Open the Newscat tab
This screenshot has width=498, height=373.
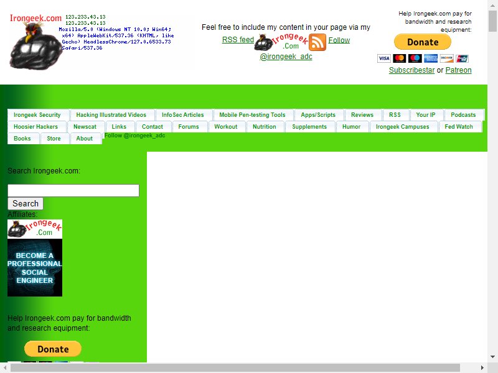[x=85, y=127]
